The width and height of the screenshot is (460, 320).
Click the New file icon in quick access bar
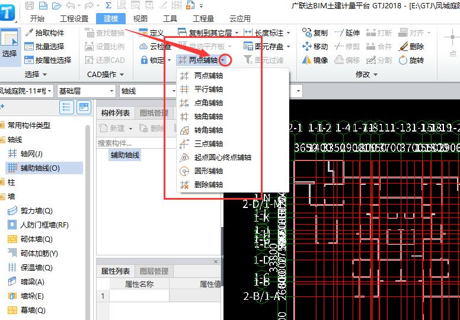point(43,5)
